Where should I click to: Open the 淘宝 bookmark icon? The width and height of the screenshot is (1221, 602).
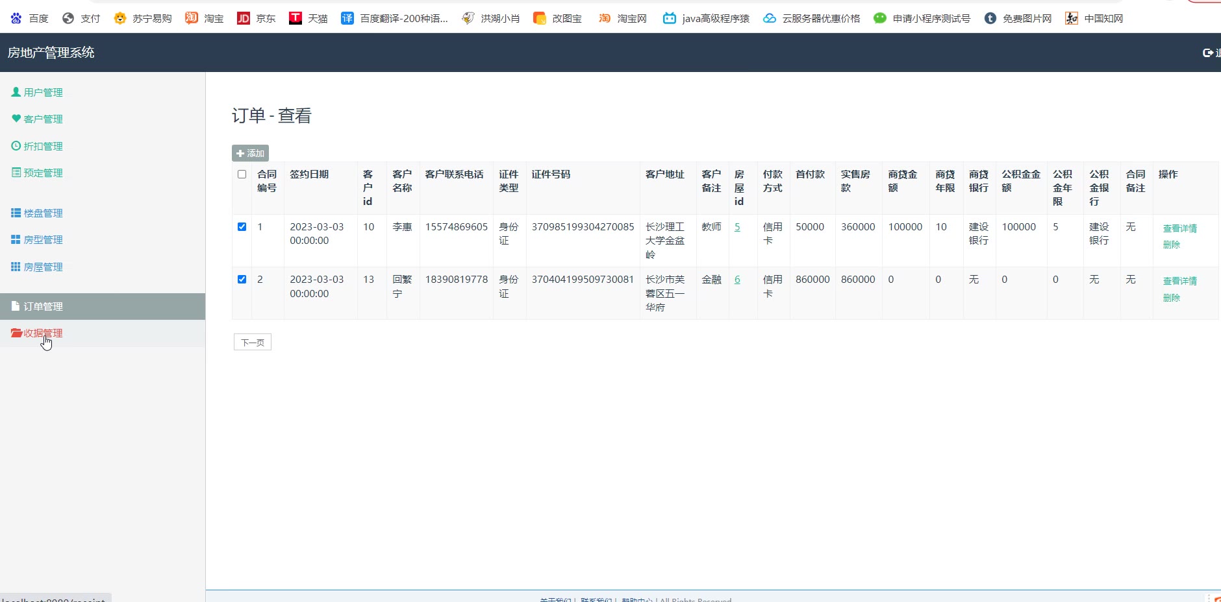191,18
